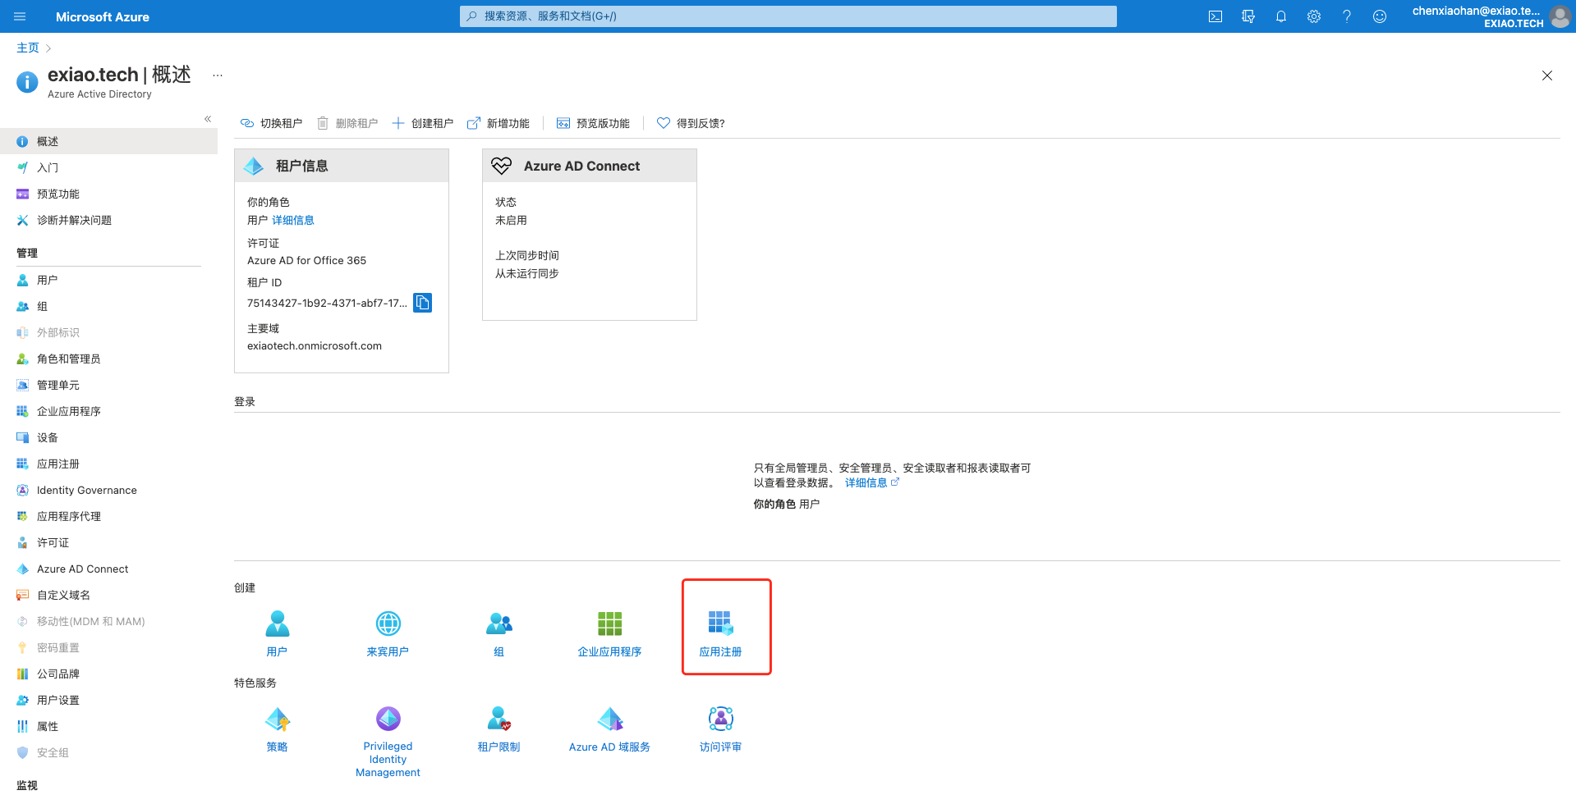Click the search resources box

point(788,16)
